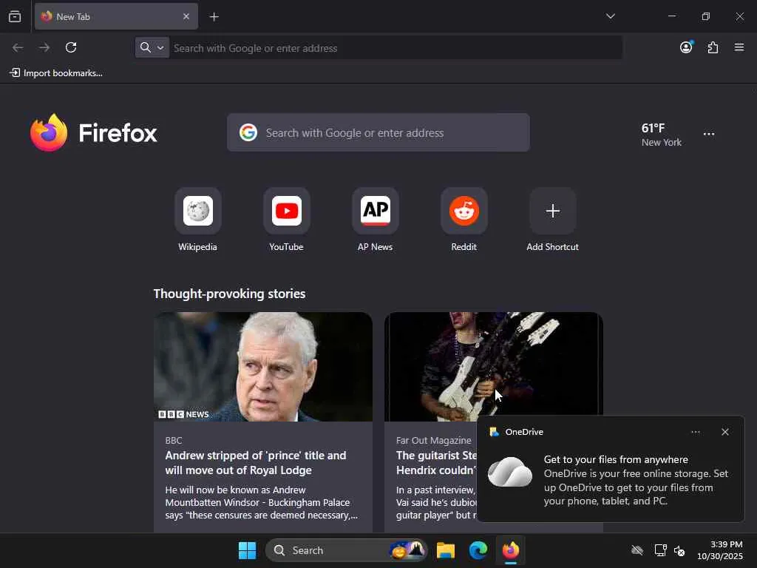Dismiss the OneDrive notification
Viewport: 757px width, 568px height.
point(724,432)
